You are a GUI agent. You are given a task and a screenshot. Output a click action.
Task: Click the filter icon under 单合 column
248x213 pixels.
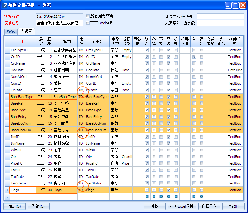194,197
